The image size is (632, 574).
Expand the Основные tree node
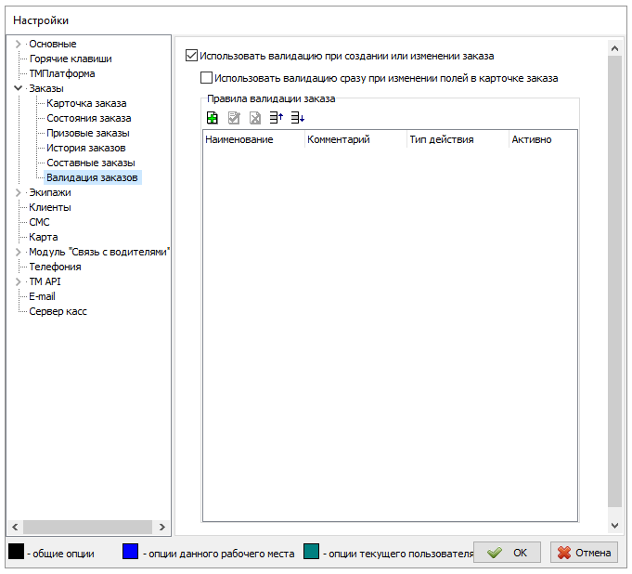18,45
